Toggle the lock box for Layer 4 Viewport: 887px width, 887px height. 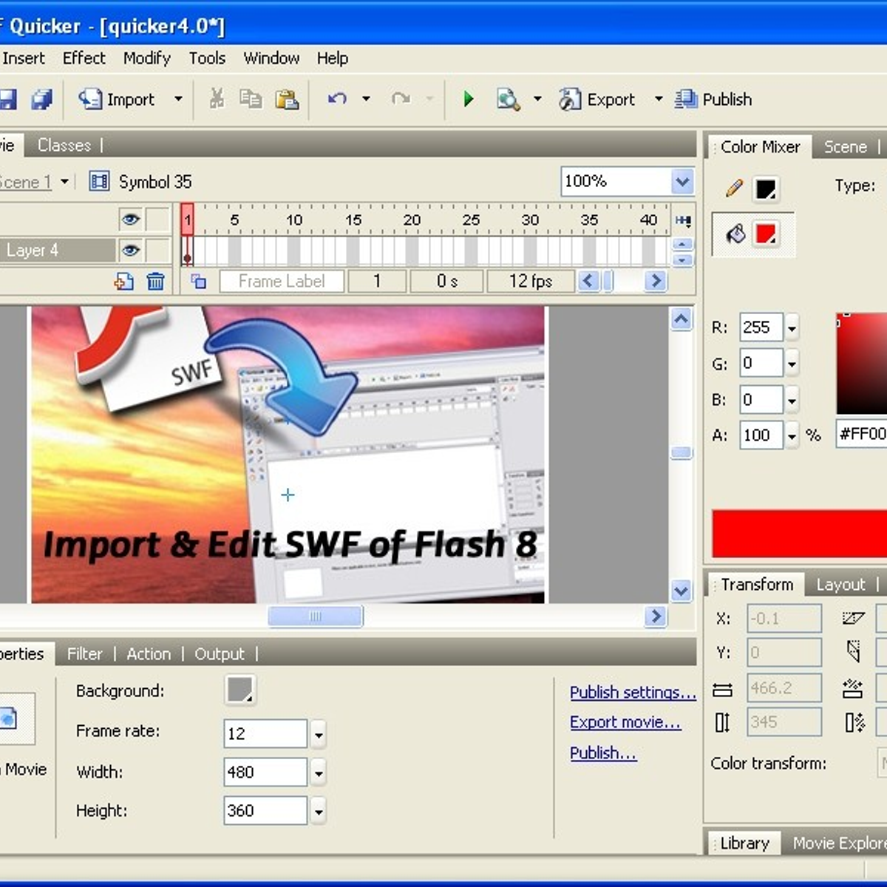click(157, 251)
